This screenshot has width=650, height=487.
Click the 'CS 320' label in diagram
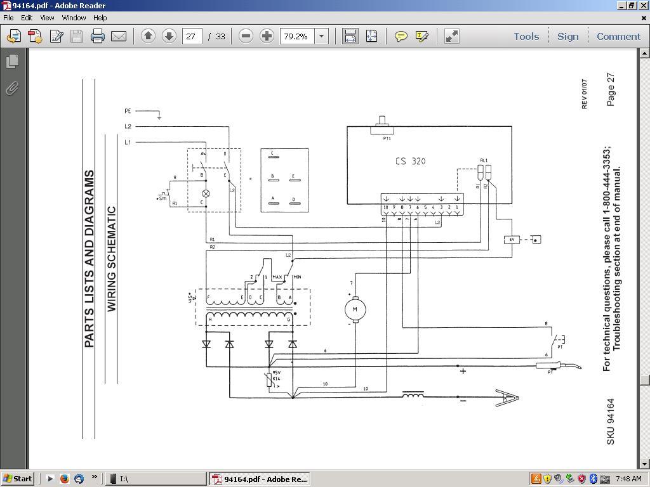[x=411, y=161]
